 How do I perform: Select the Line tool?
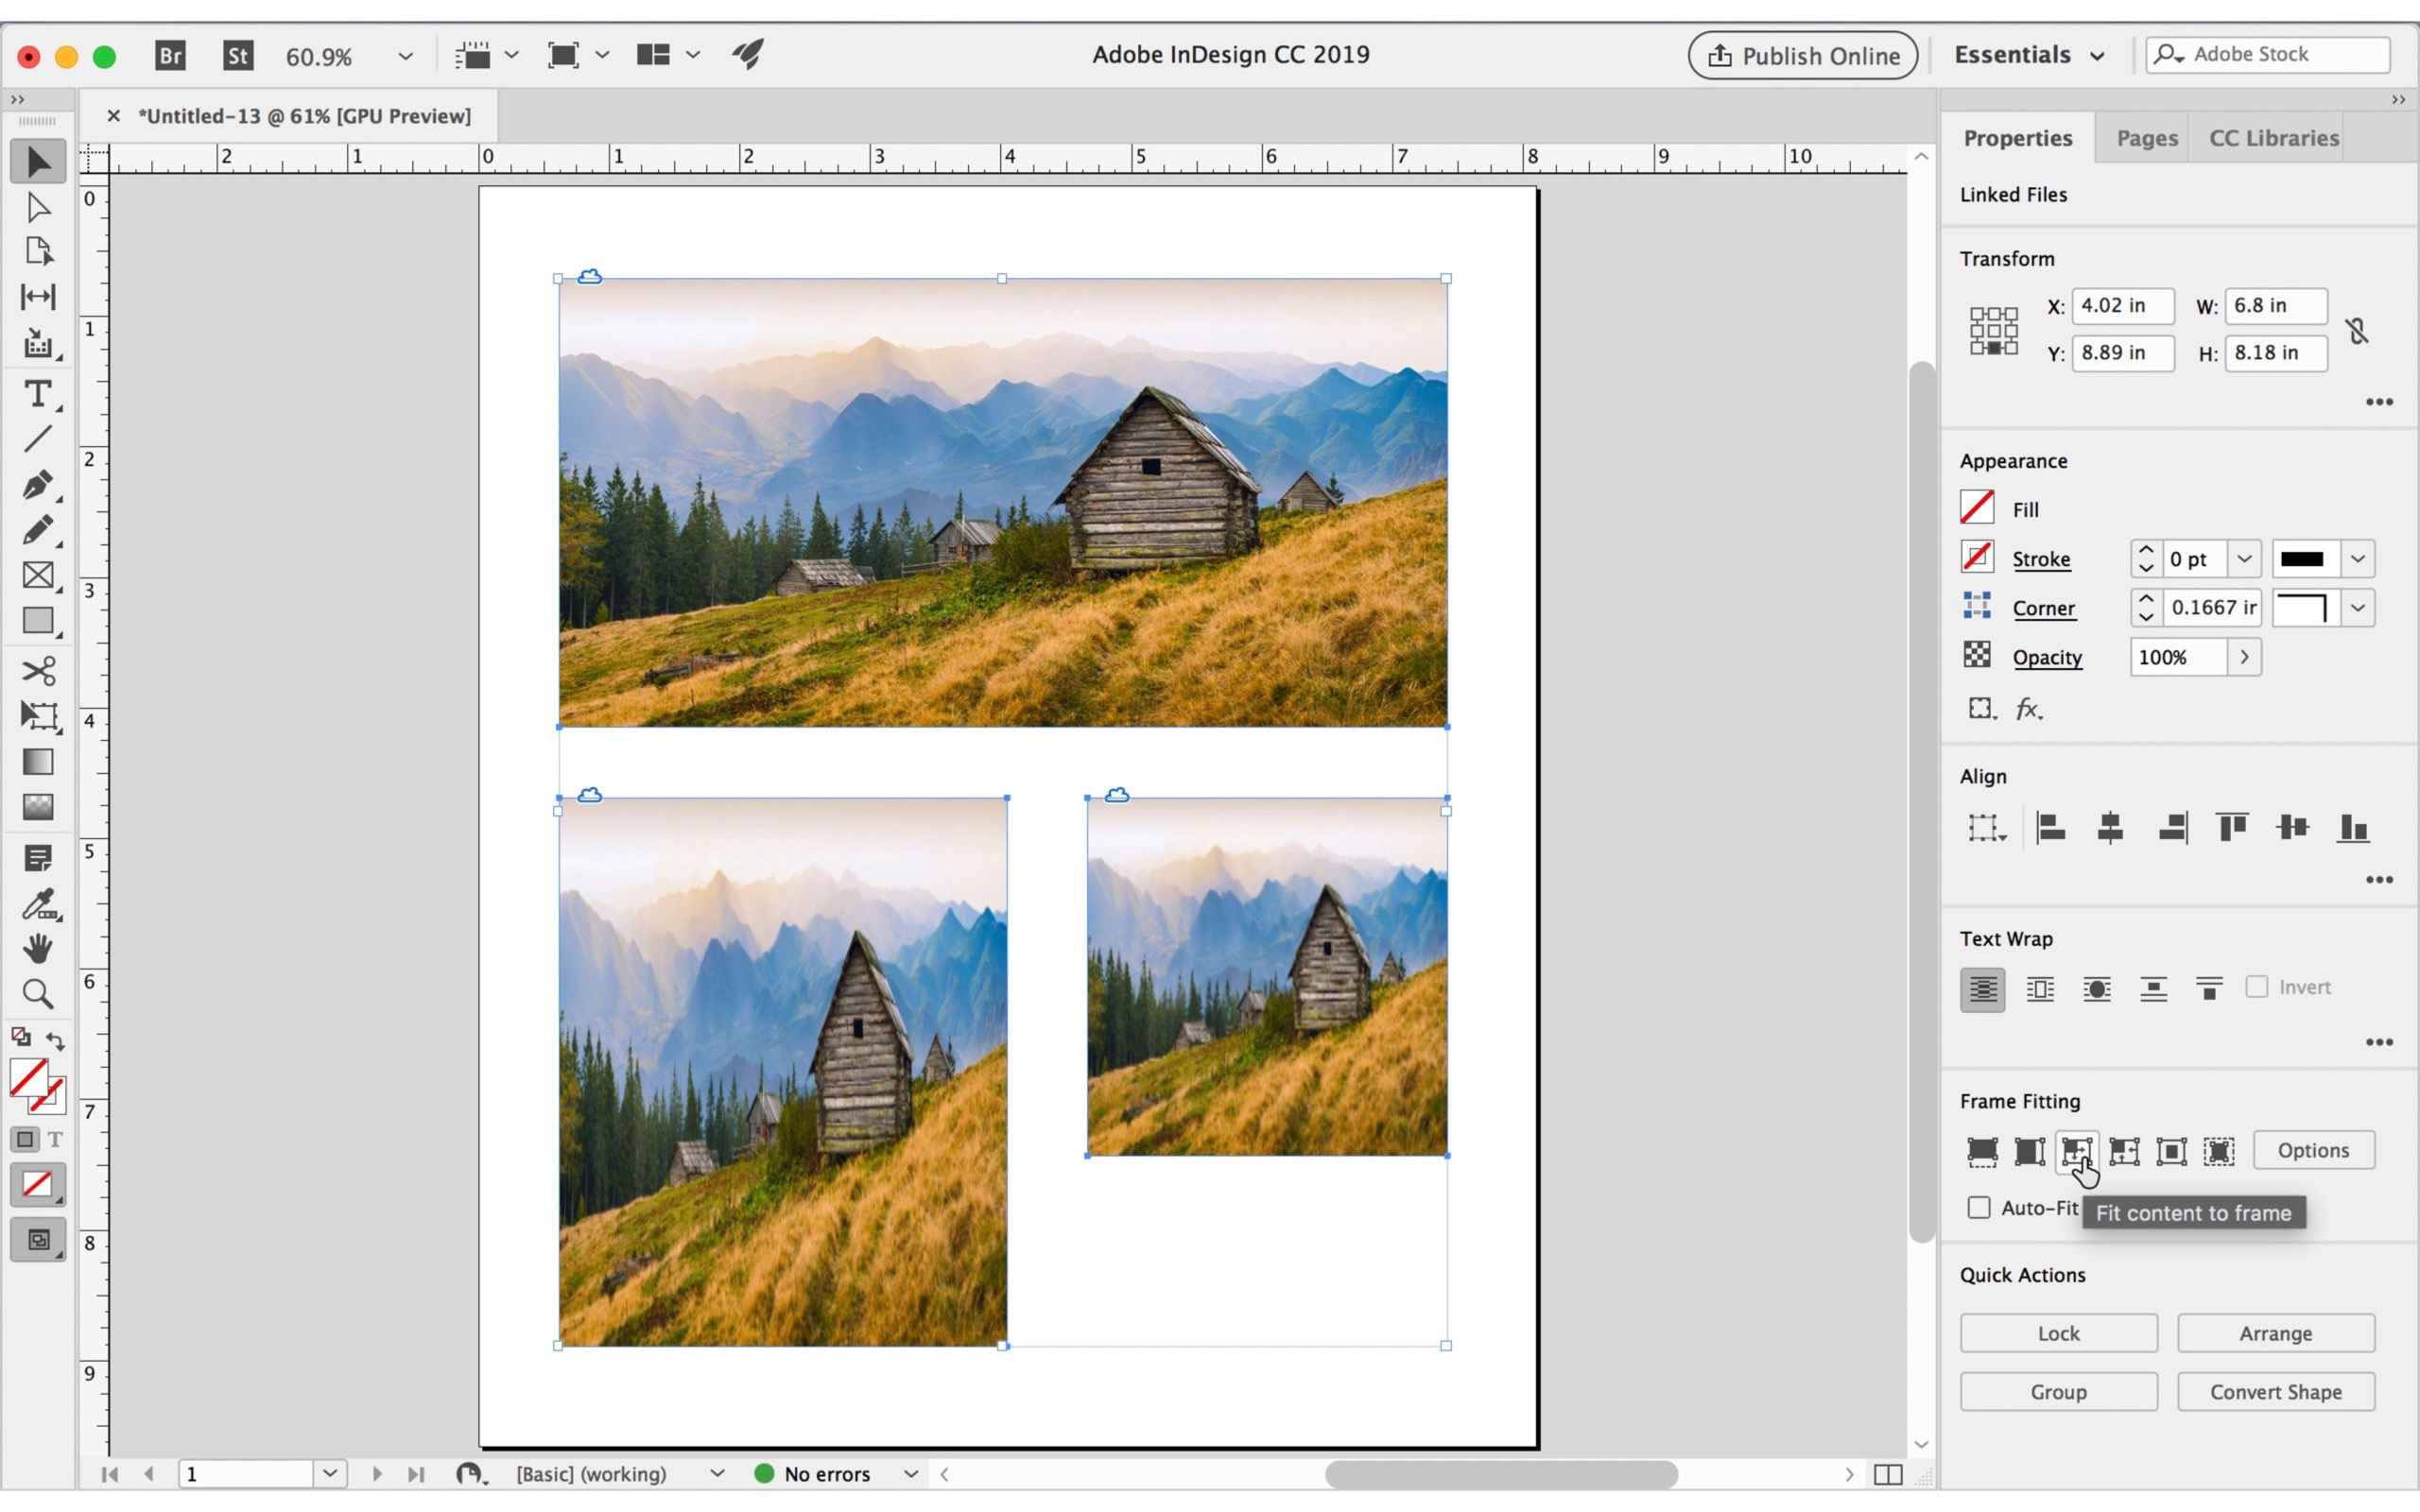(x=38, y=439)
